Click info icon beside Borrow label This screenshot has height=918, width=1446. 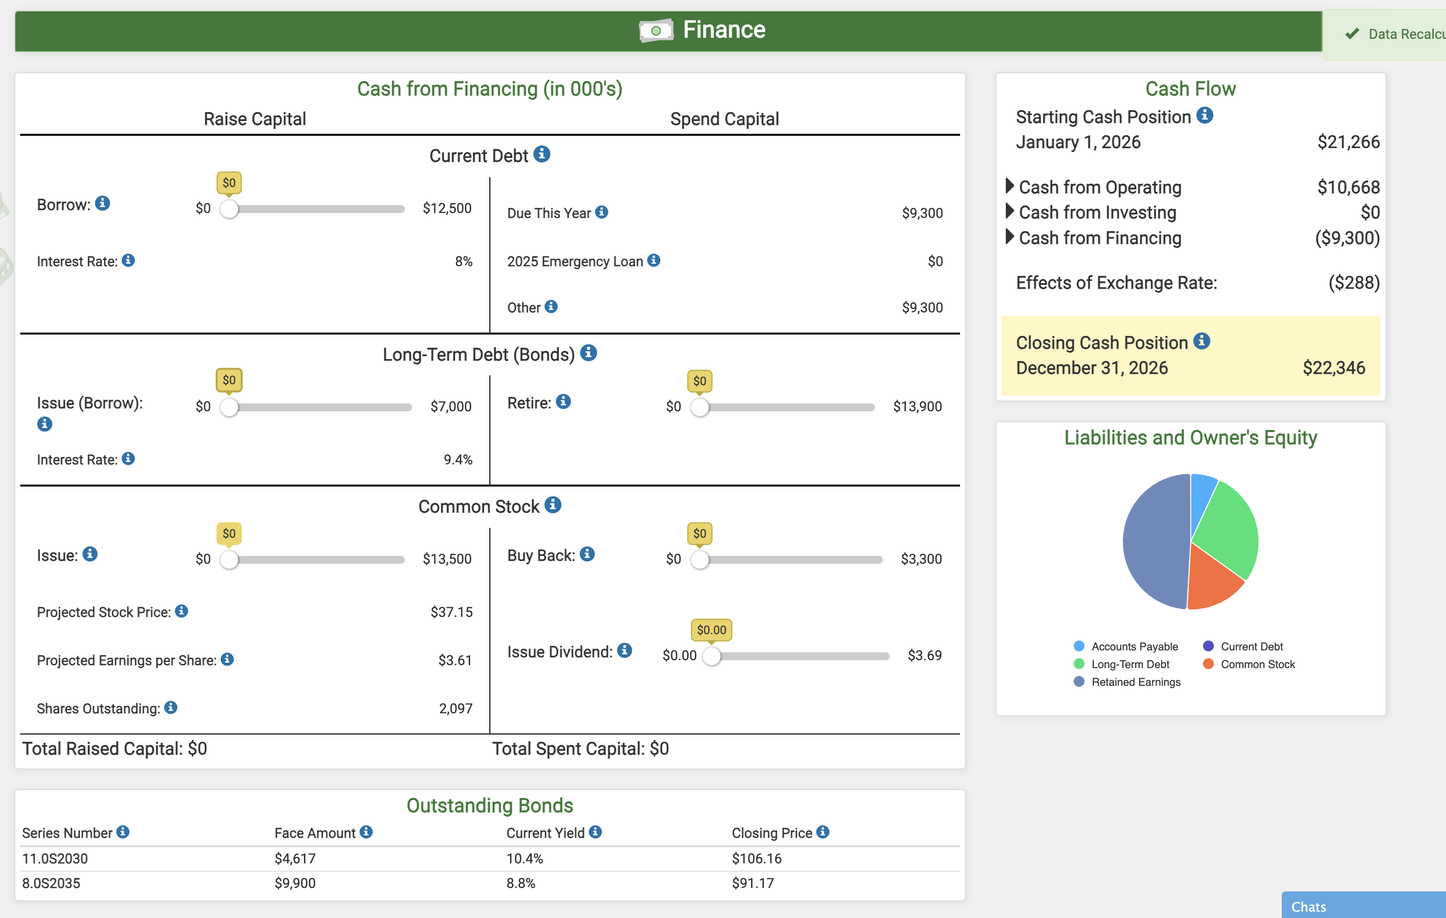tap(103, 203)
